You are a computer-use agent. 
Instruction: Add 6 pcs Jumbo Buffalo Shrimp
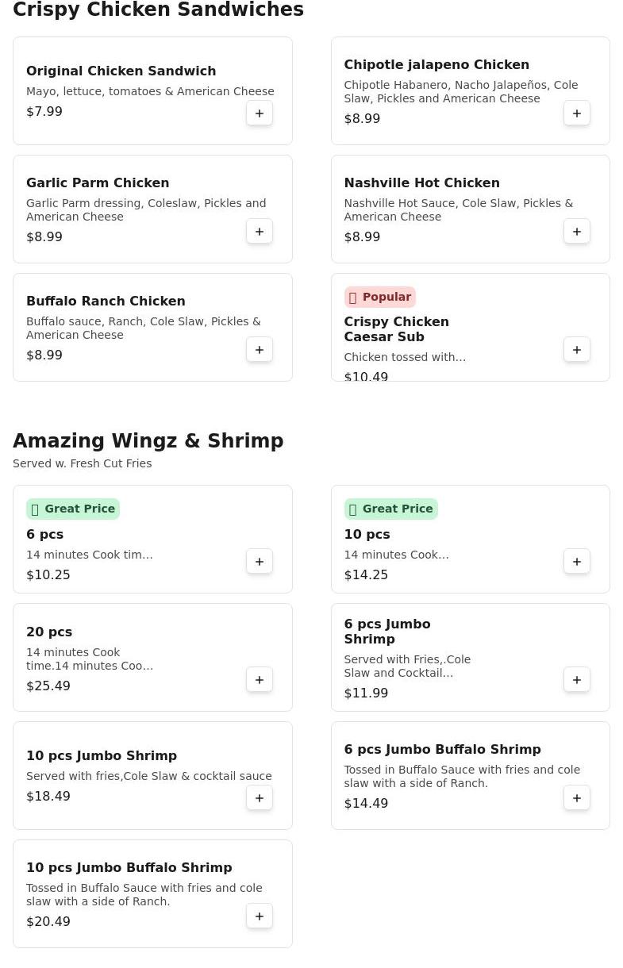pyautogui.click(x=577, y=798)
